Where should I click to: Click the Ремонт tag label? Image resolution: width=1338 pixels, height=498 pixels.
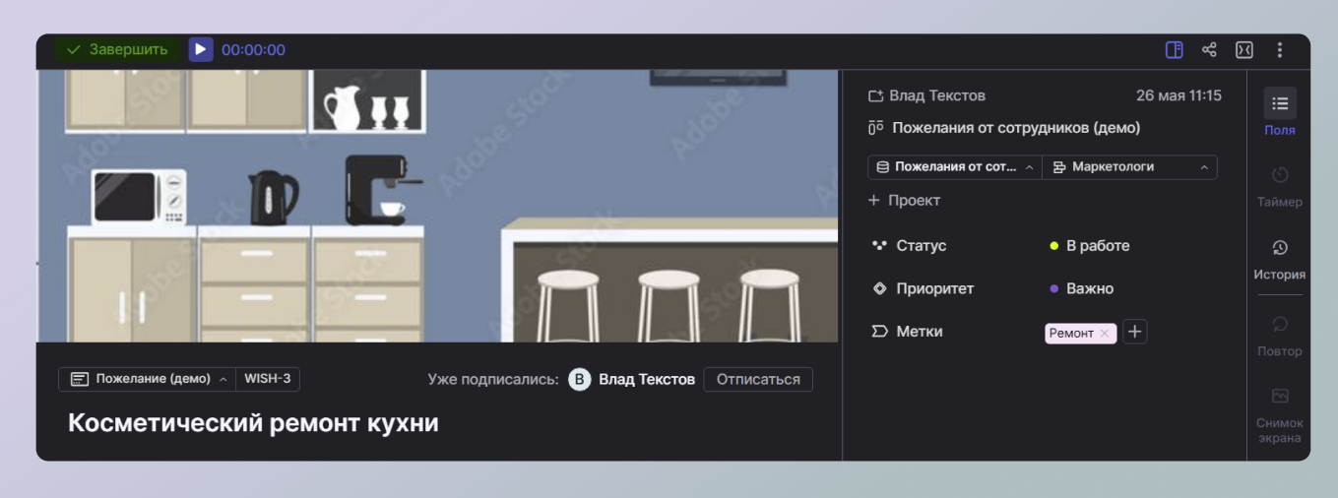pyautogui.click(x=1071, y=334)
